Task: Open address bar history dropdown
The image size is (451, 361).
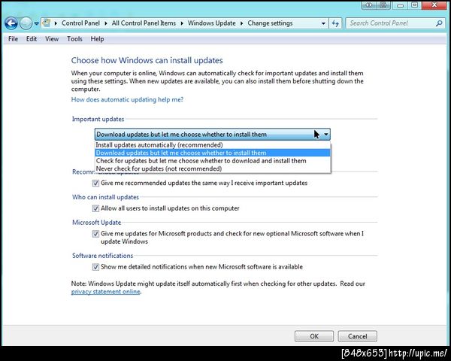Action: [323, 23]
